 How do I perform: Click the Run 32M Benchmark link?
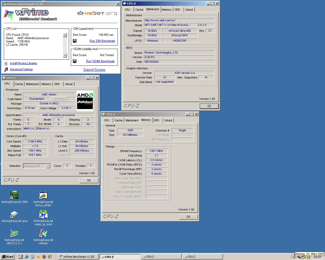[x=102, y=41]
